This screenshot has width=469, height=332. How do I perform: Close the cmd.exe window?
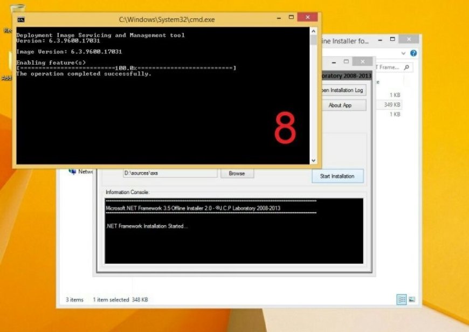tap(307, 17)
